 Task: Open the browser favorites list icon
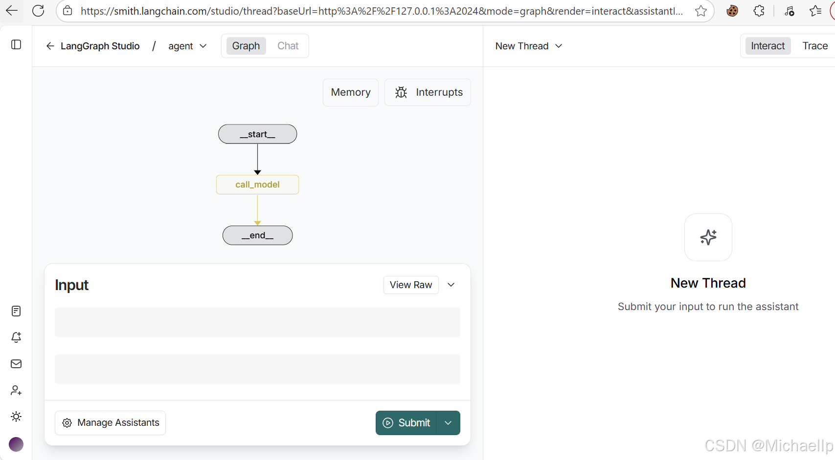[x=815, y=11]
